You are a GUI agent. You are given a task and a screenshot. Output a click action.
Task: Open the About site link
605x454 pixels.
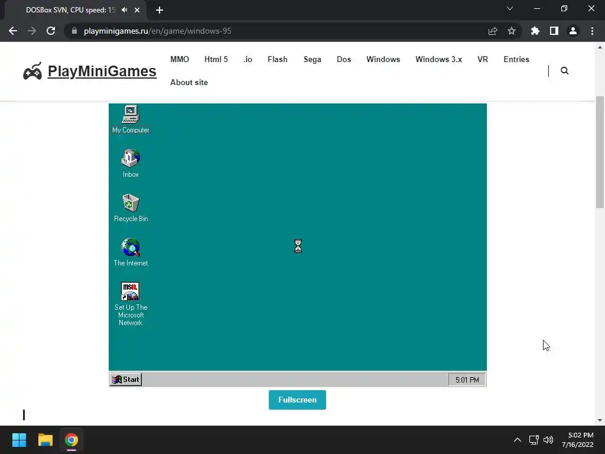(x=189, y=83)
